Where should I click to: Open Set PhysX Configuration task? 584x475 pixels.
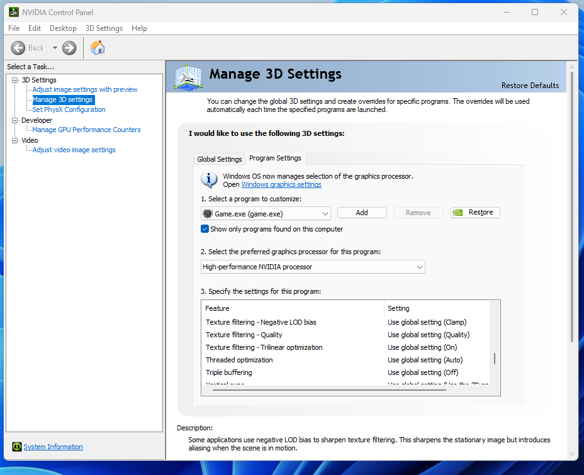[x=69, y=109]
